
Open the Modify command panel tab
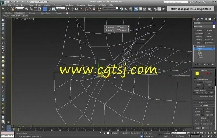198,19
